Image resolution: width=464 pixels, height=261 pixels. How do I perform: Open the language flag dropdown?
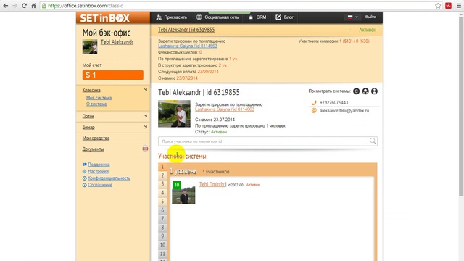click(352, 17)
